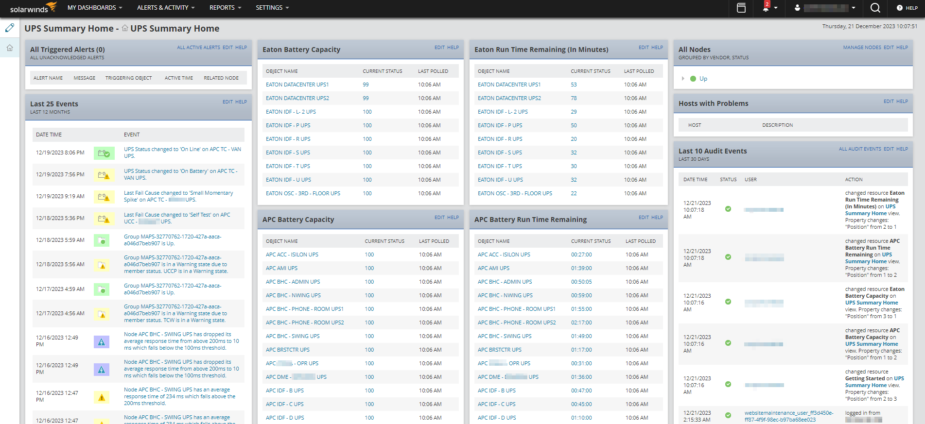
Task: Click the purple alert icon for first 12/16/2023 12:49 PM event
Action: [102, 342]
